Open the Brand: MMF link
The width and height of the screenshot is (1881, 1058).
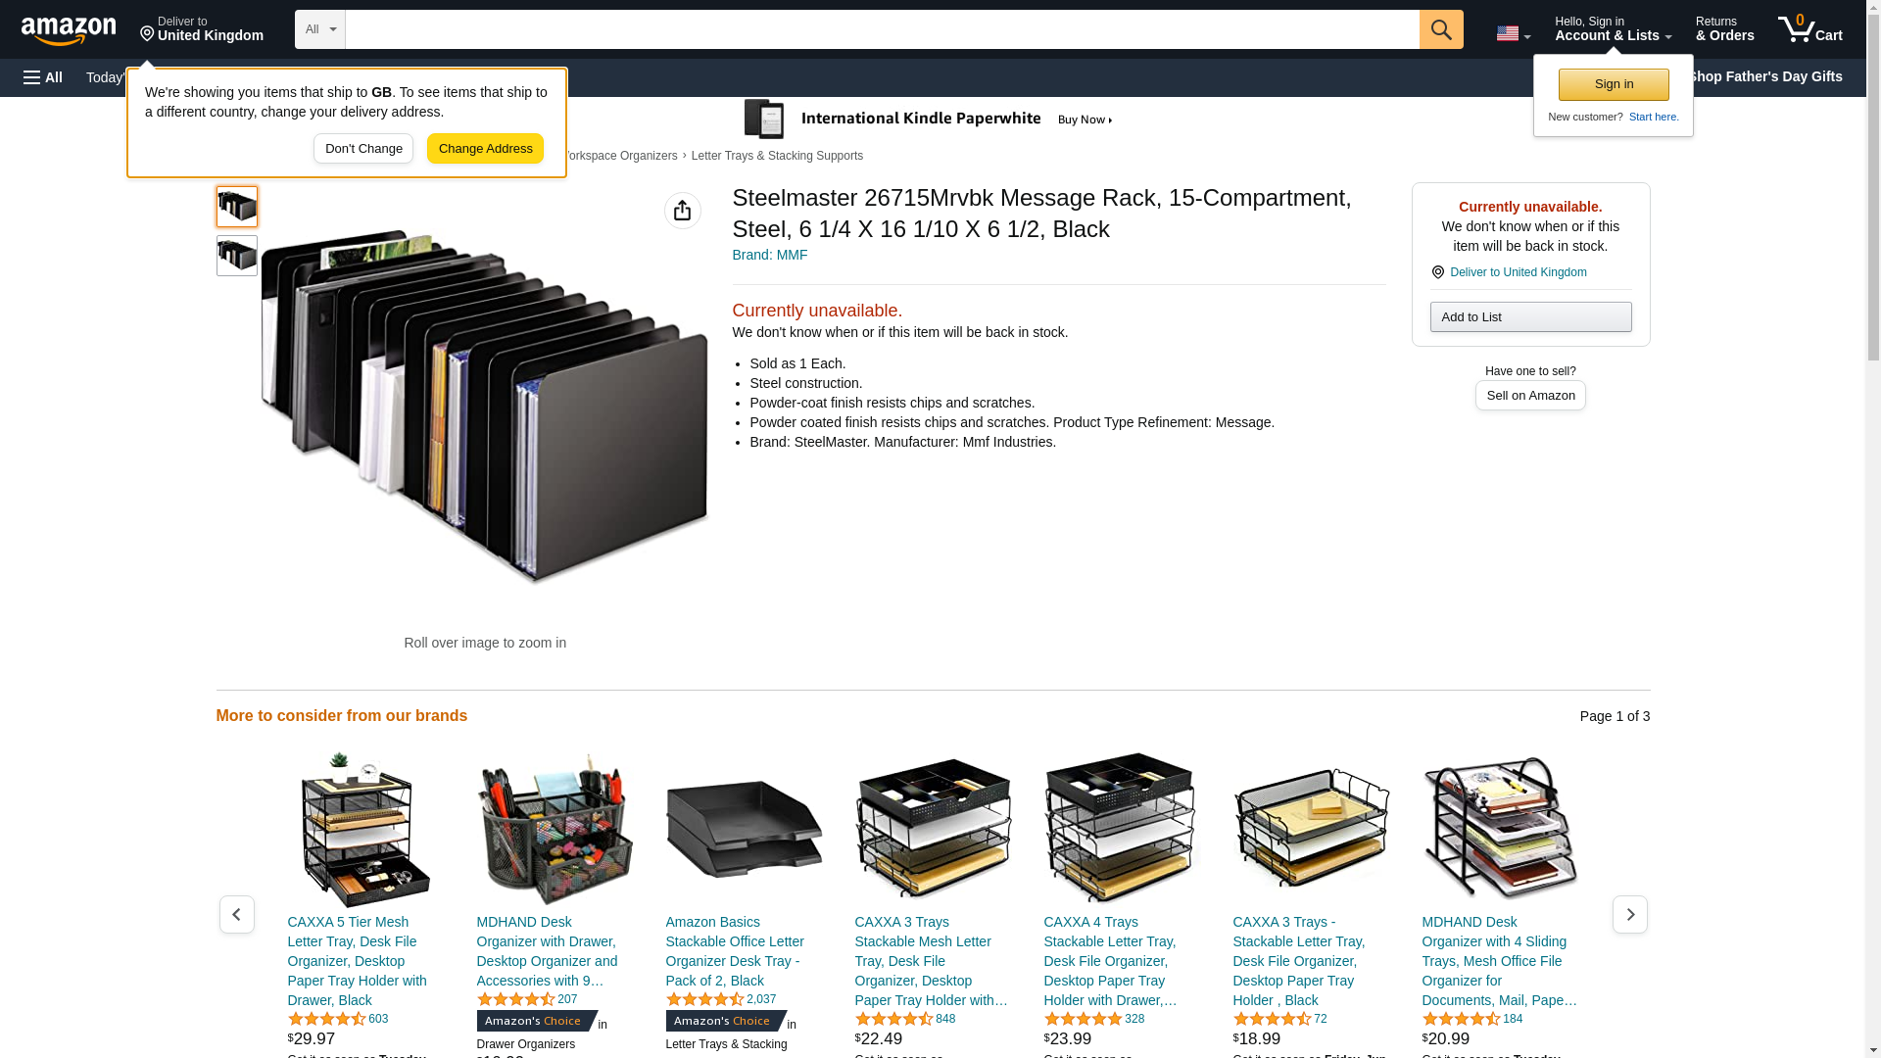pyautogui.click(x=770, y=255)
